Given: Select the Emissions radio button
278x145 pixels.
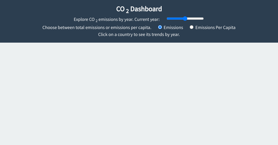Looking at the screenshot, I should pyautogui.click(x=160, y=27).
